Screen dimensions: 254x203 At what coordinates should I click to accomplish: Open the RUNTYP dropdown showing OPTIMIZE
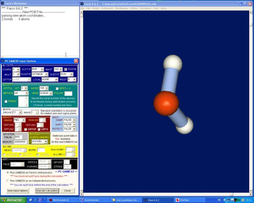[x=46, y=74]
